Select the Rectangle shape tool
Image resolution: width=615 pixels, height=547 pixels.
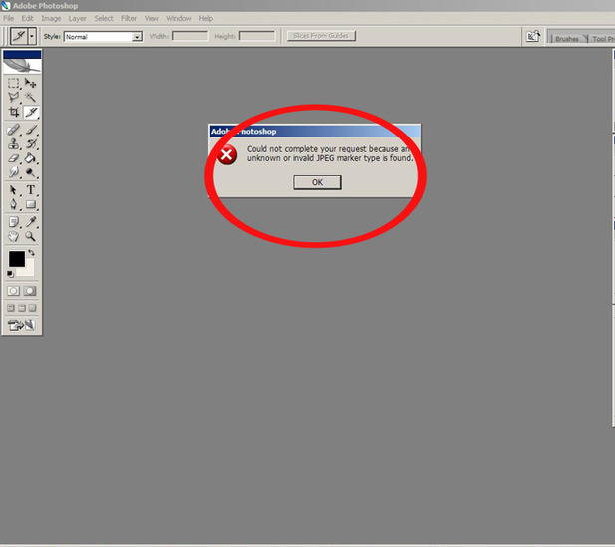(x=30, y=204)
